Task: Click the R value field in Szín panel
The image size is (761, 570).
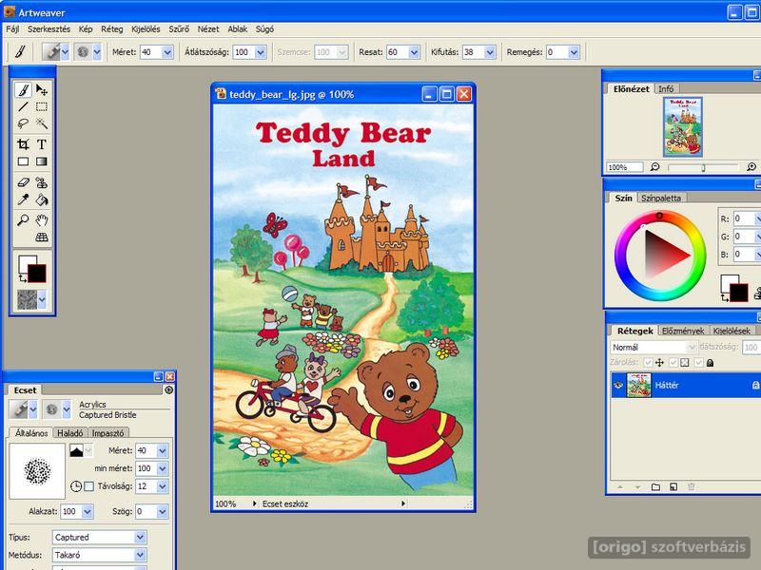Action: (745, 218)
